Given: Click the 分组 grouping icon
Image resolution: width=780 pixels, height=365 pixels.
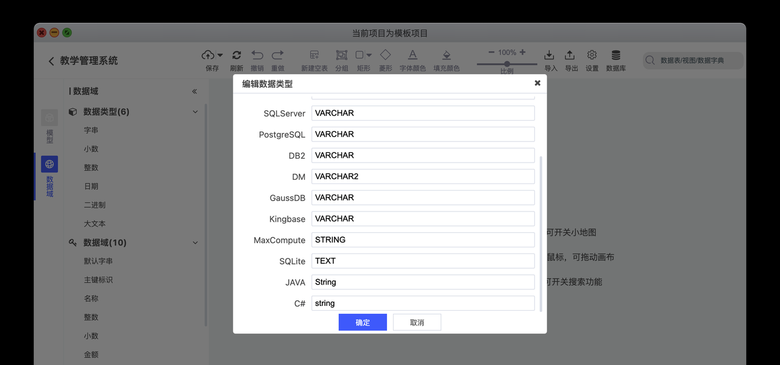Looking at the screenshot, I should [x=342, y=54].
